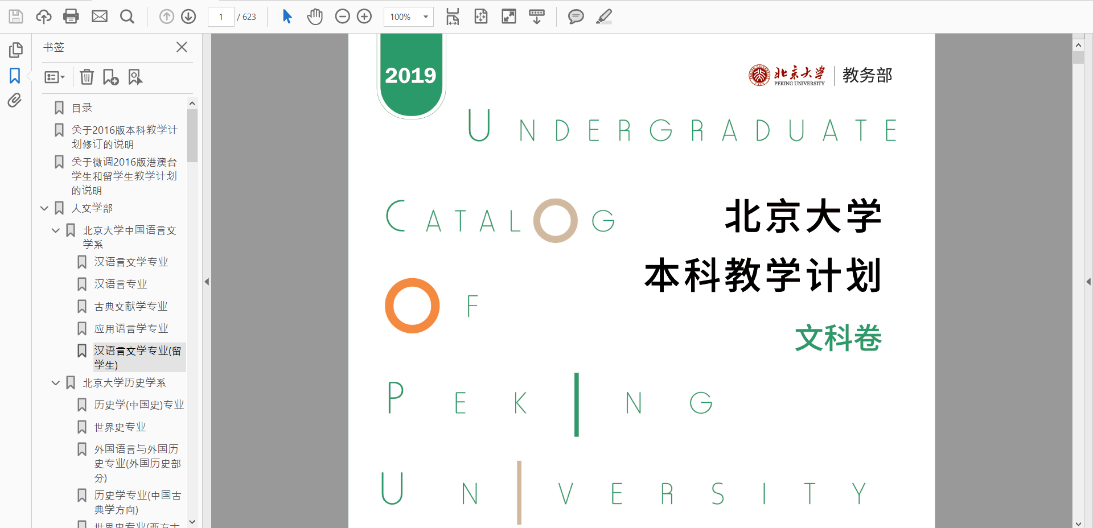Image resolution: width=1093 pixels, height=528 pixels.
Task: Open 世界史专业 bookmark
Action: (120, 427)
